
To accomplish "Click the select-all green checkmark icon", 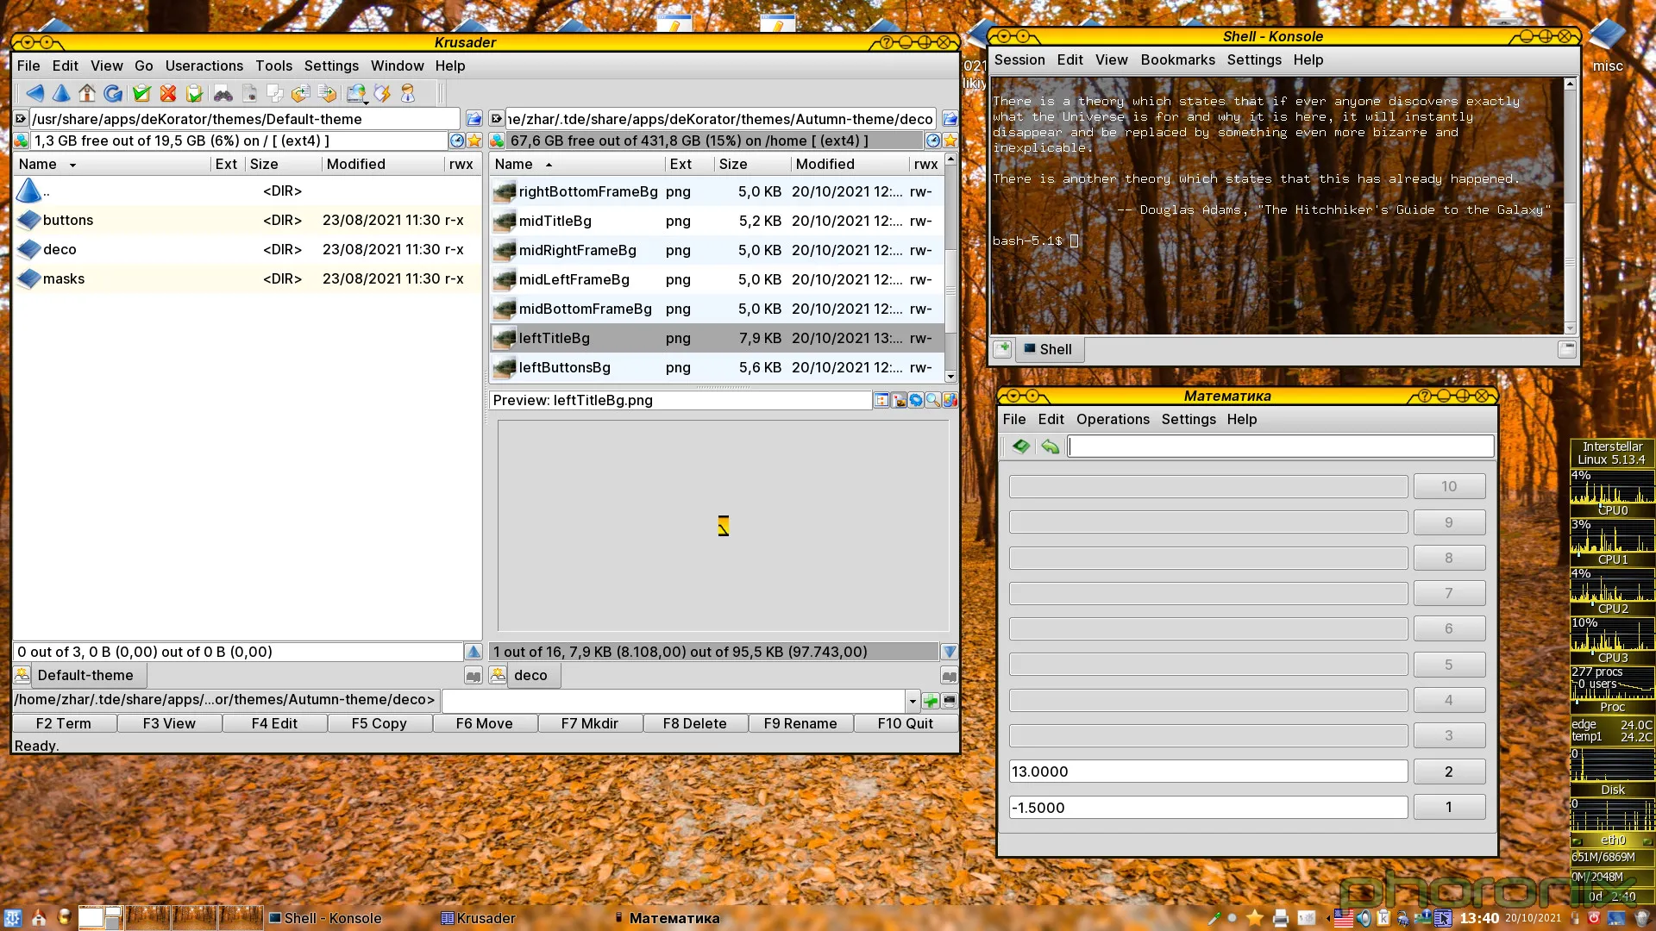I will [142, 93].
